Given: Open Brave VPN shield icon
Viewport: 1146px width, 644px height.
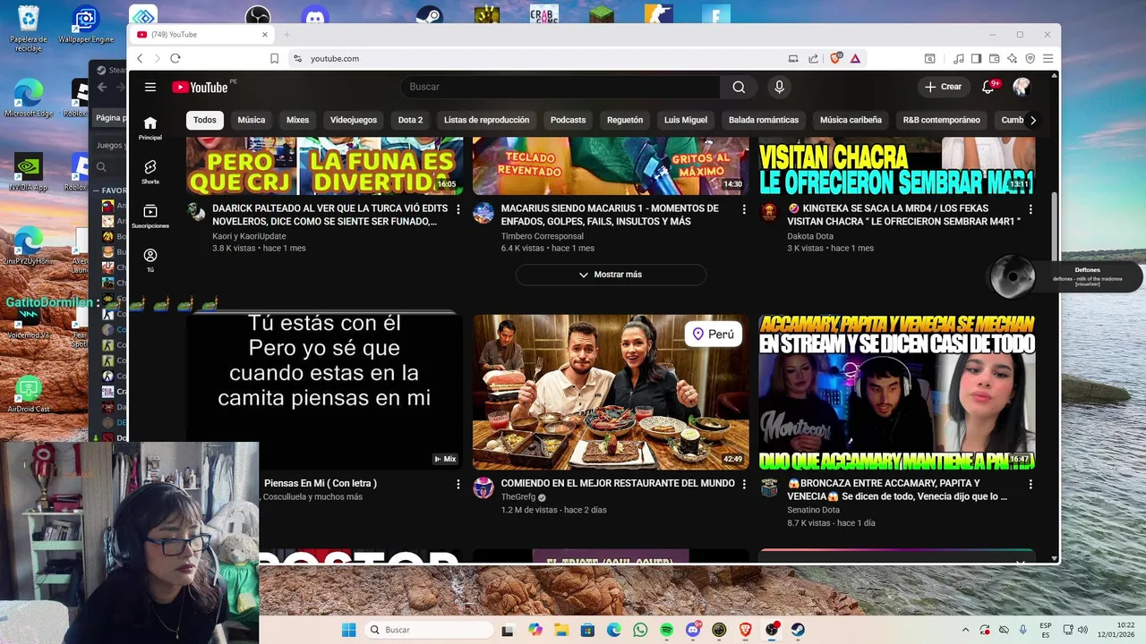Looking at the screenshot, I should click(1030, 58).
